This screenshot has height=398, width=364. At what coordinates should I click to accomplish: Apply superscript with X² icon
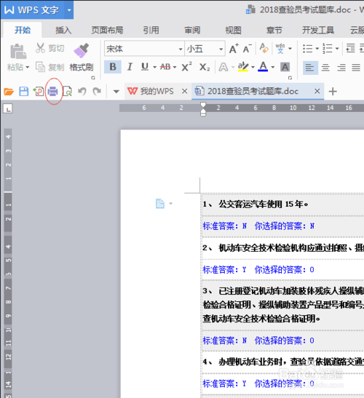click(x=186, y=67)
